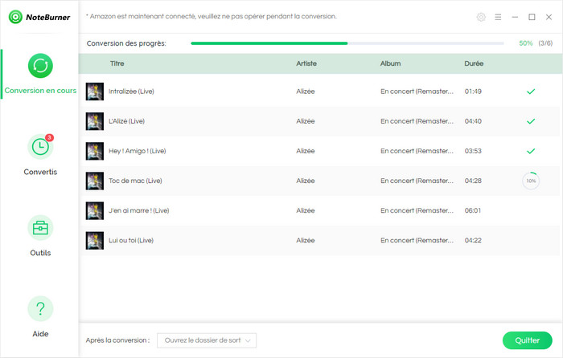Click album cell of Lui ou toi row
Viewport: 563px width, 358px height.
(x=417, y=240)
